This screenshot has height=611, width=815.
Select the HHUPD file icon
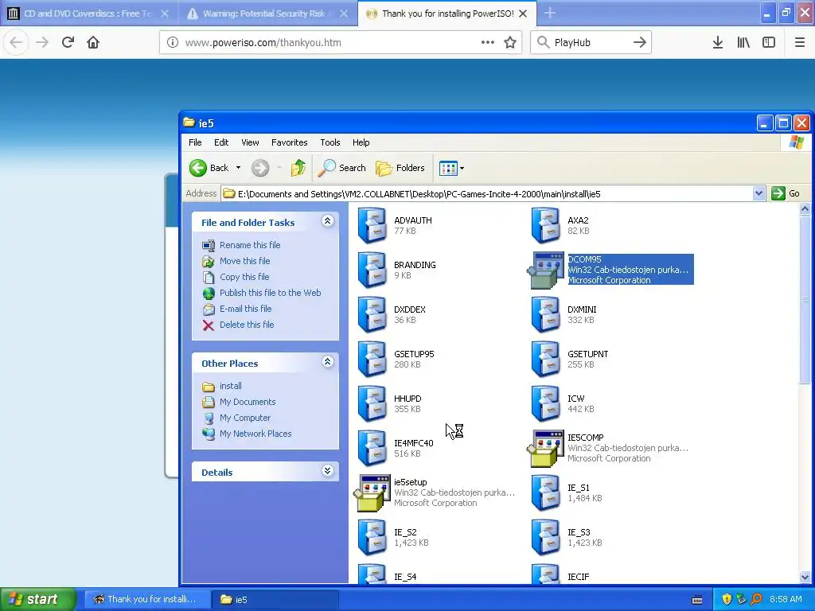pyautogui.click(x=372, y=404)
